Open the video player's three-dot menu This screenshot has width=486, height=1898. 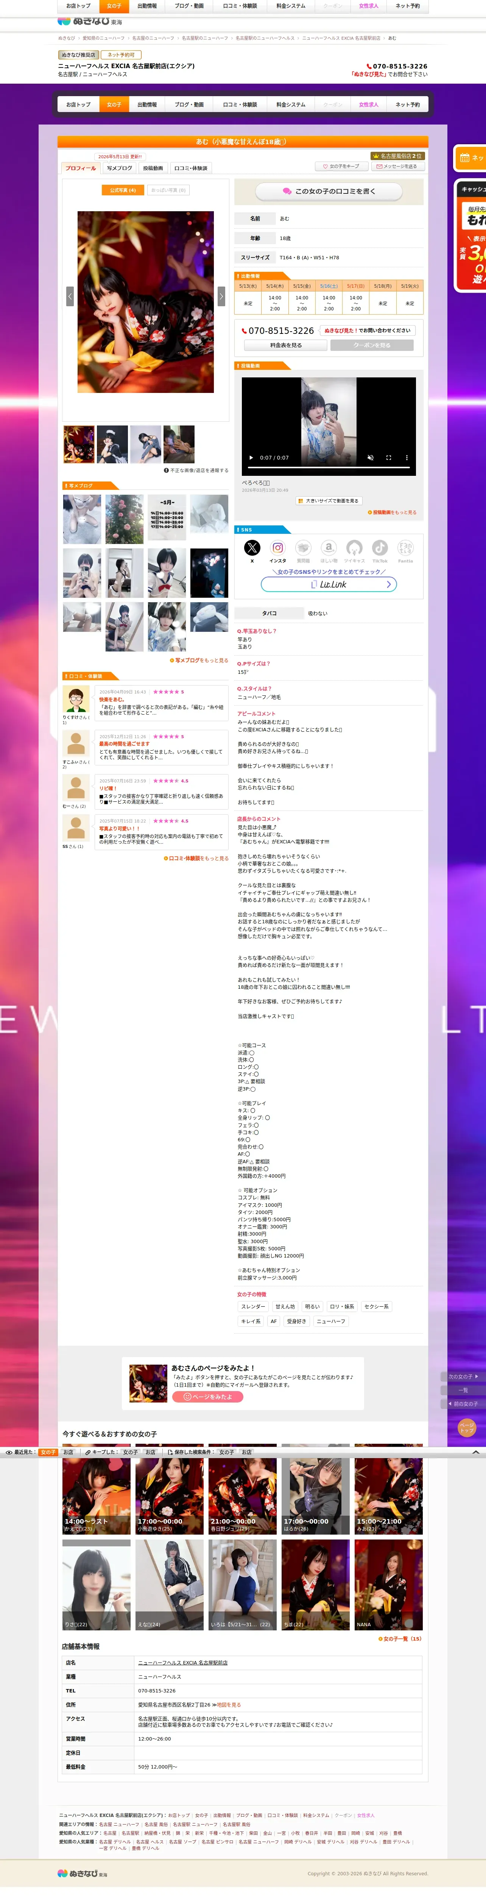407,458
